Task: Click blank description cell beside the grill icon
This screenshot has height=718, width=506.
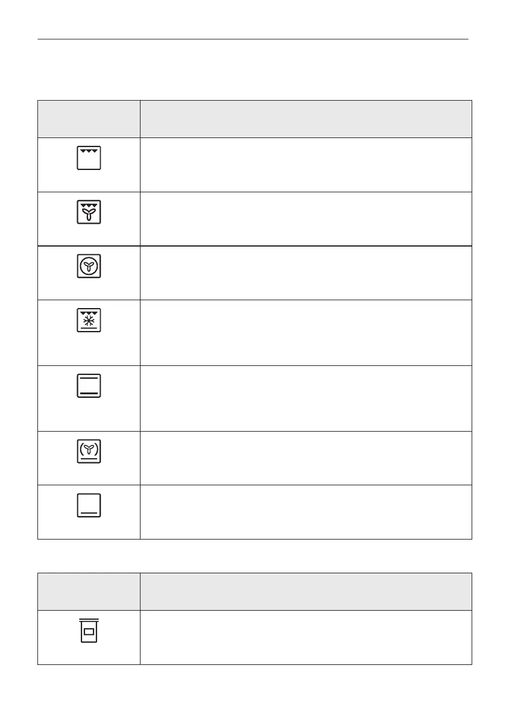Action: (305, 165)
